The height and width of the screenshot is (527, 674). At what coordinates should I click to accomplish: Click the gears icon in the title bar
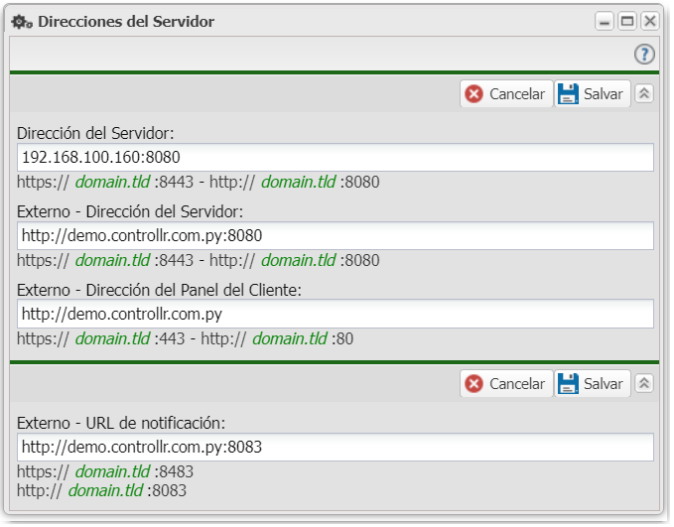(x=21, y=21)
